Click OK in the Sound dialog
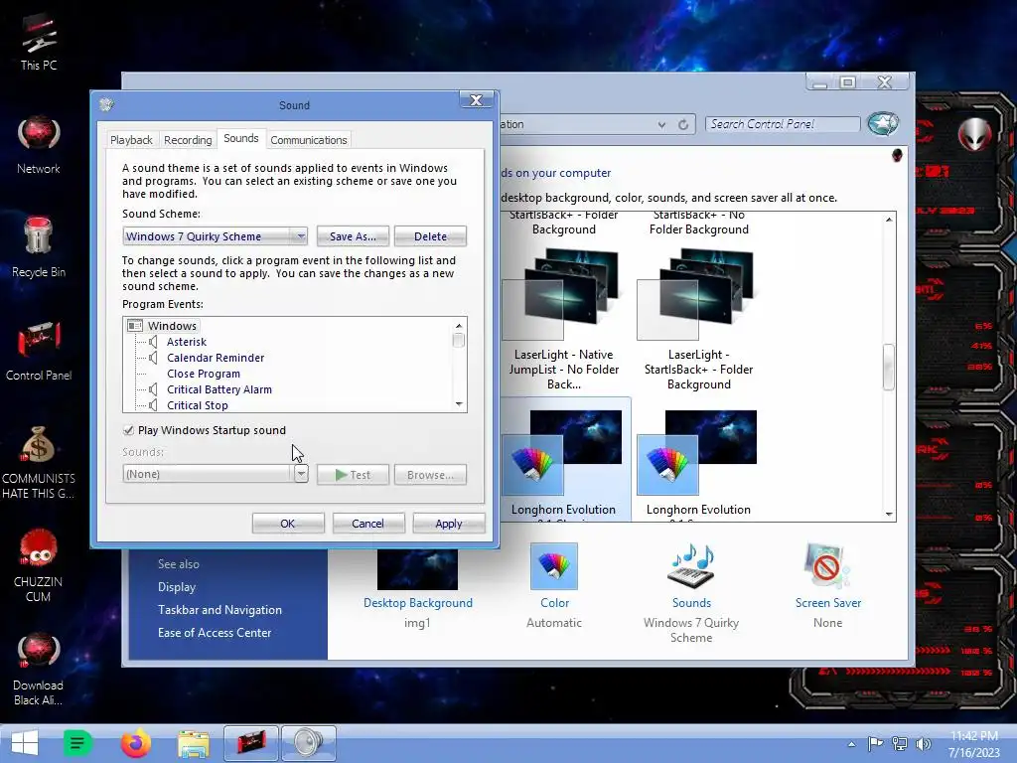The width and height of the screenshot is (1017, 763). tap(288, 523)
